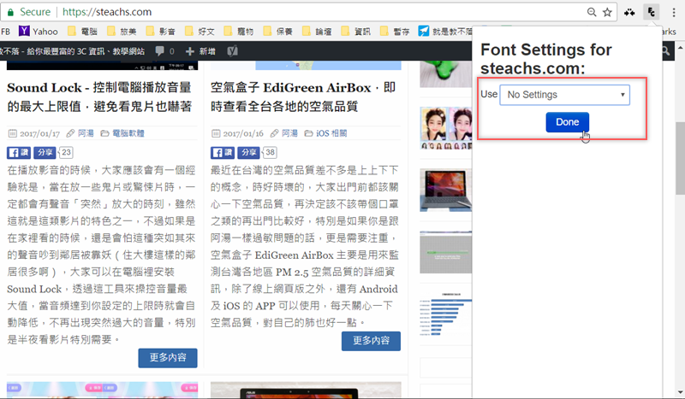Click Facebook 分享 button under AirBox article
The image size is (685, 399).
pos(248,152)
